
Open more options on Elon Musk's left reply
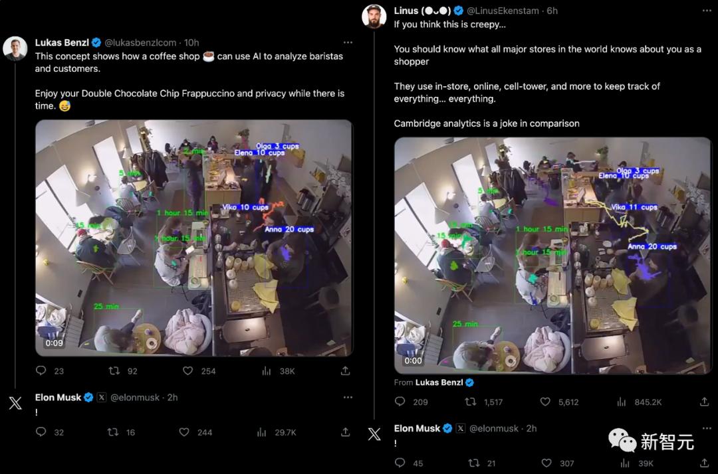(348, 397)
